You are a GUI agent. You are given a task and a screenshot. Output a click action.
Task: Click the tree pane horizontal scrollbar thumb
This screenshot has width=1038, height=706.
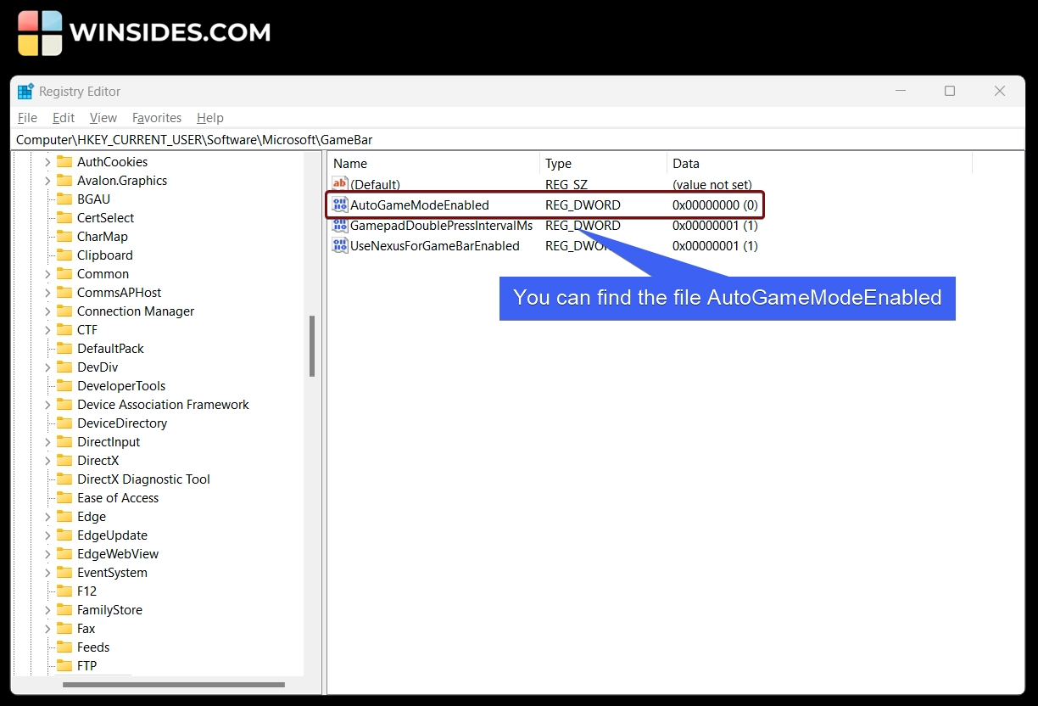tap(174, 684)
